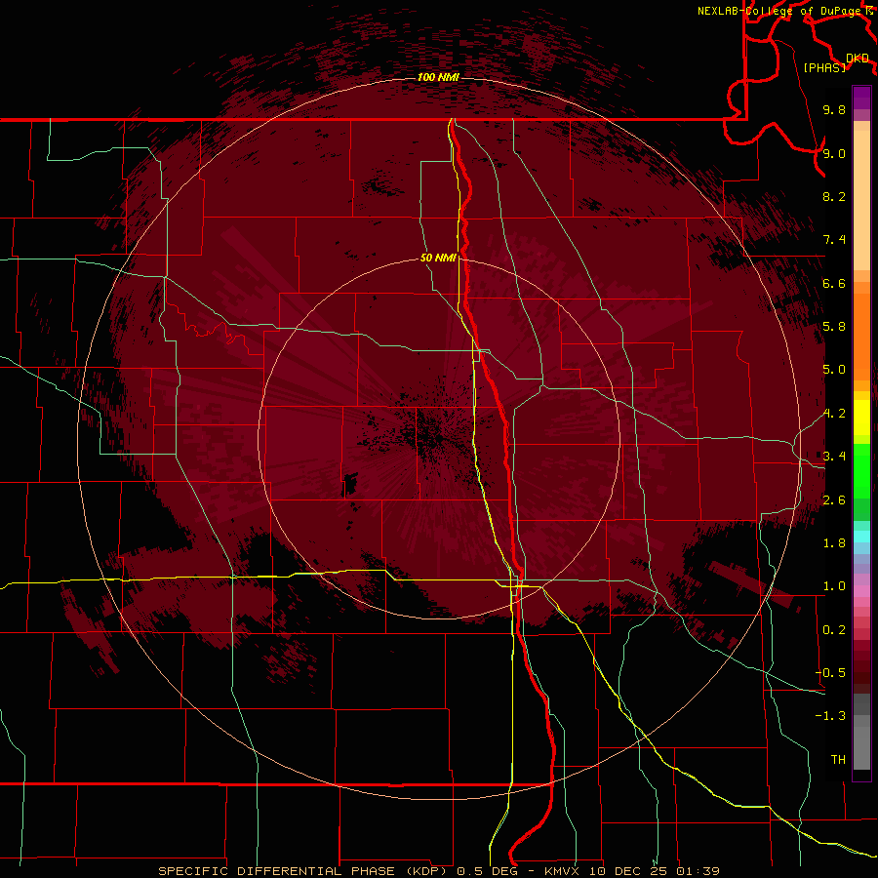Select the 1.8 legend value
This screenshot has height=878, width=878.
pos(834,543)
